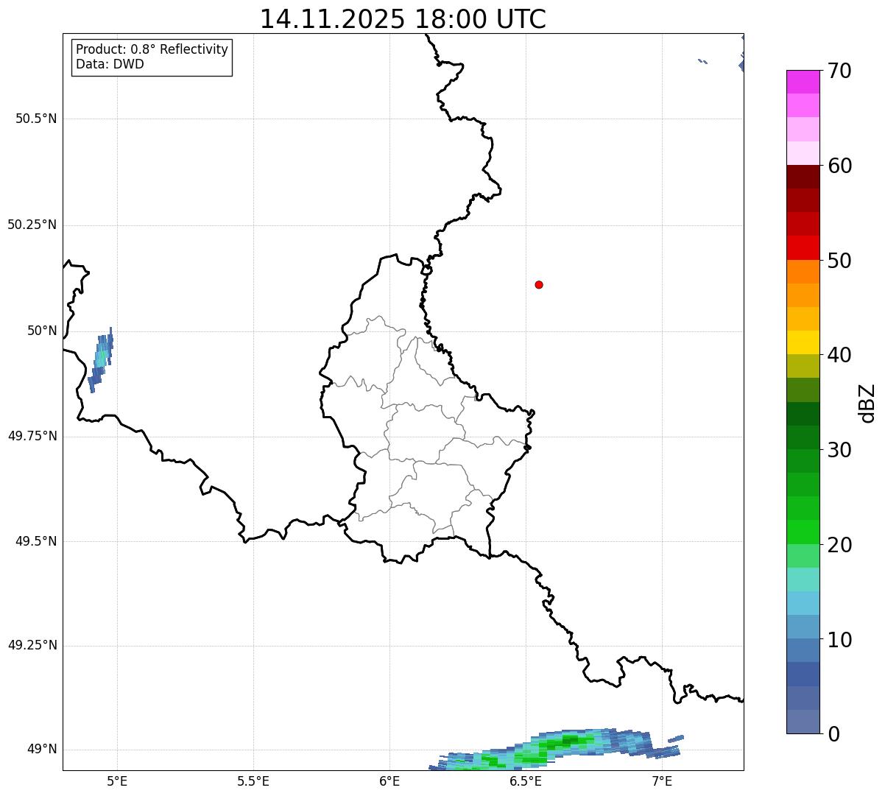
Task: Click the 49.75°N latitude label
Action: [32, 436]
